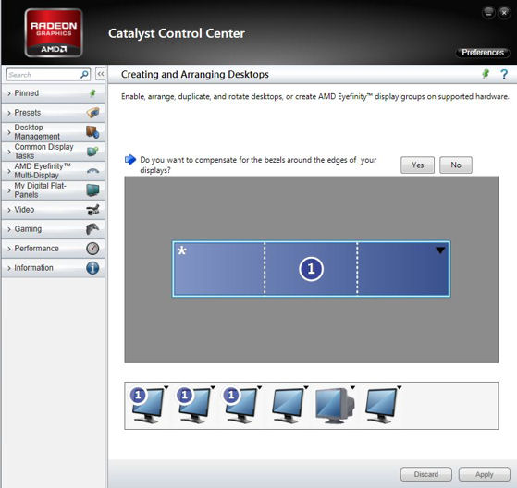Open dropdown arrow of last tray monitor
The height and width of the screenshot is (488, 517).
(x=400, y=387)
